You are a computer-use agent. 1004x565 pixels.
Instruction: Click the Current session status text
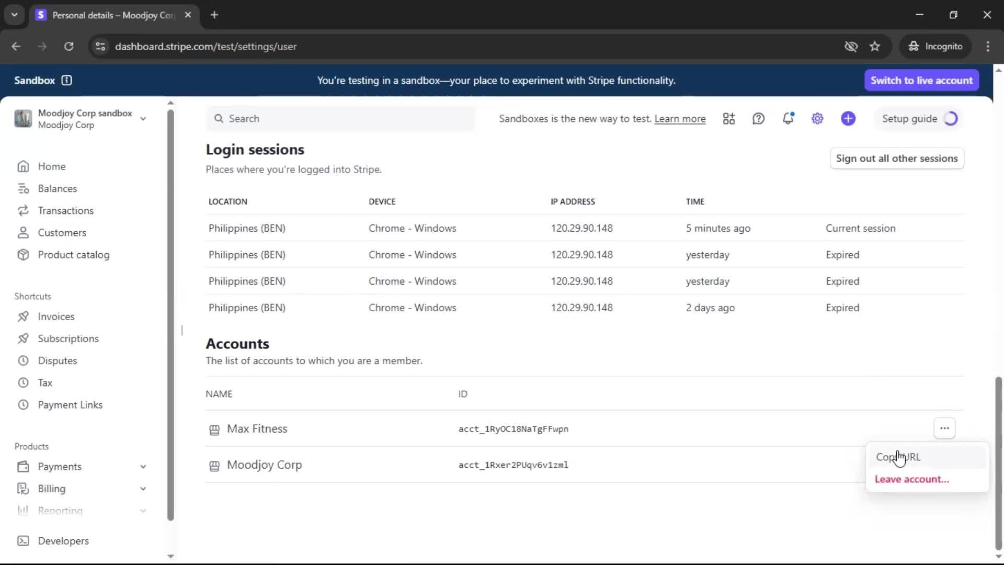pos(860,229)
